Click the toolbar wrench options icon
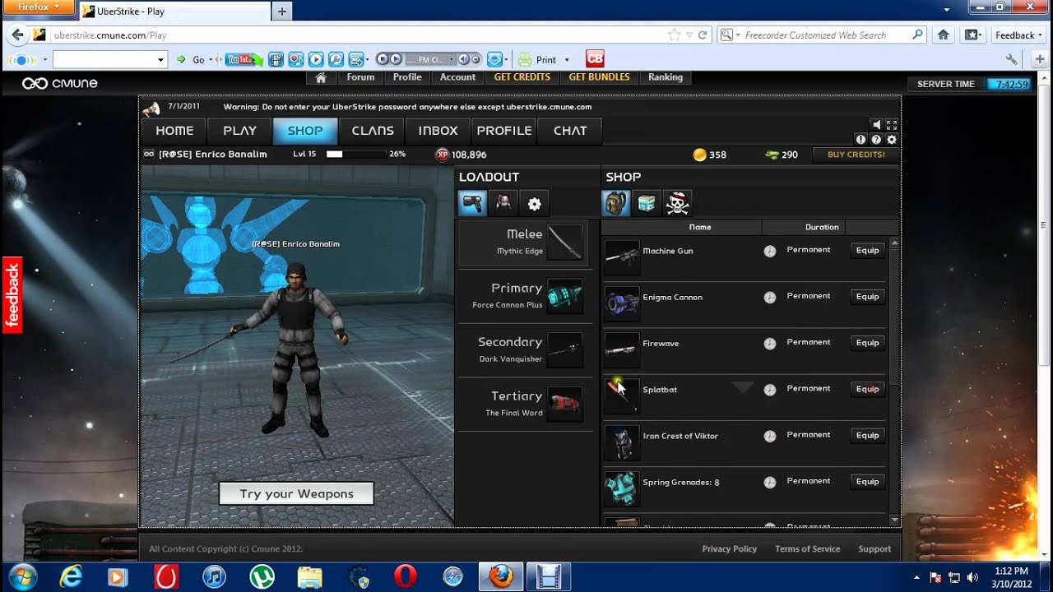The width and height of the screenshot is (1053, 592). pos(1012,59)
